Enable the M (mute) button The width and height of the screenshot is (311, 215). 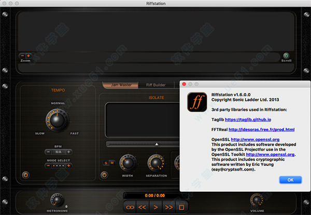pyautogui.click(x=112, y=163)
